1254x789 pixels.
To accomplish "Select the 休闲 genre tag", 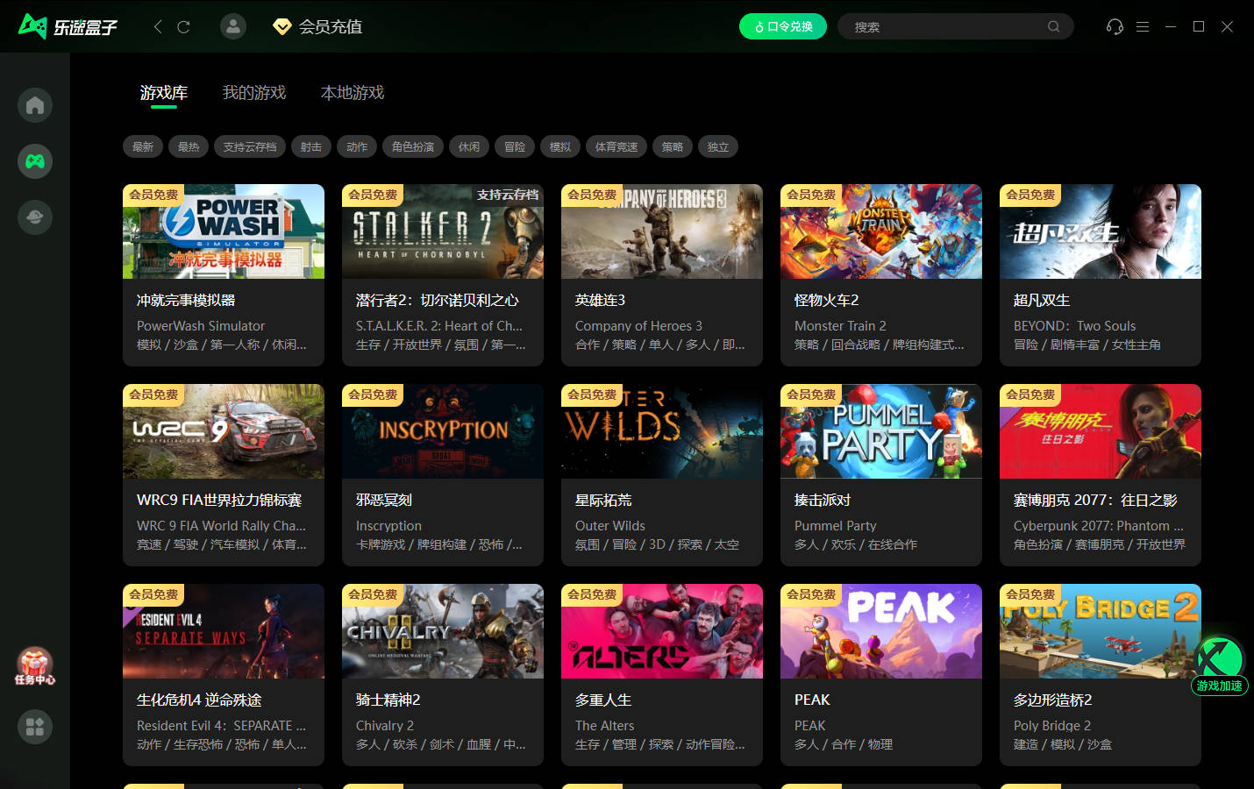I will pos(469,146).
